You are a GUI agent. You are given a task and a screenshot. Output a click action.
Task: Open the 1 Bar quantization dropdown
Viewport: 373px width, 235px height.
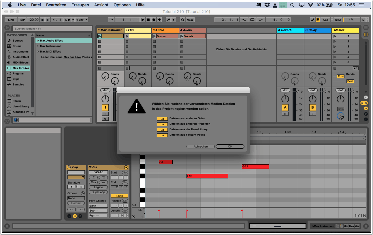(82, 20)
